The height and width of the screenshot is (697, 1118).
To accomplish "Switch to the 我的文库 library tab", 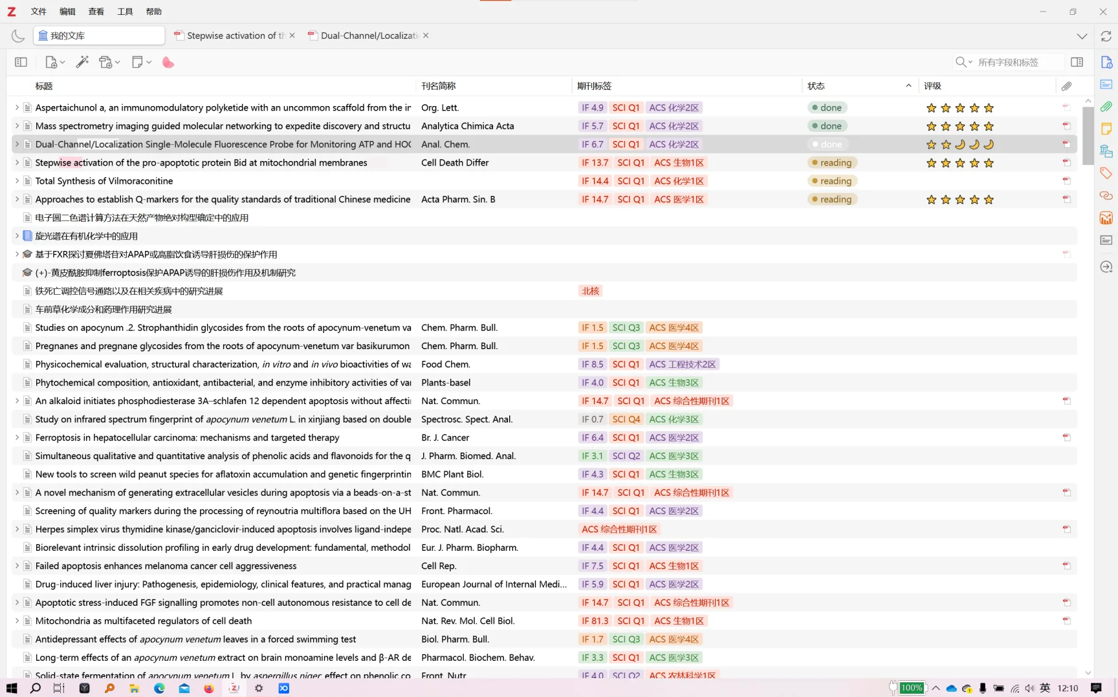I will (x=99, y=36).
